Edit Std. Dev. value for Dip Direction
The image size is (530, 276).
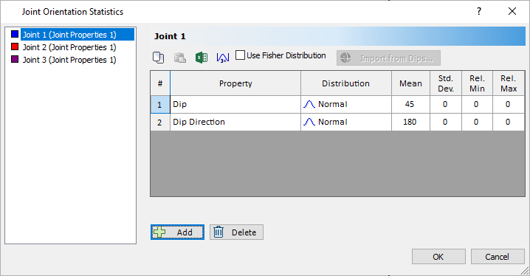[446, 122]
